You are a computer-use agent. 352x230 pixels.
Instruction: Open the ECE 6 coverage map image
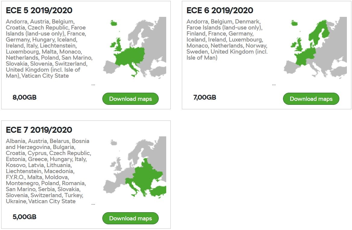315,48
